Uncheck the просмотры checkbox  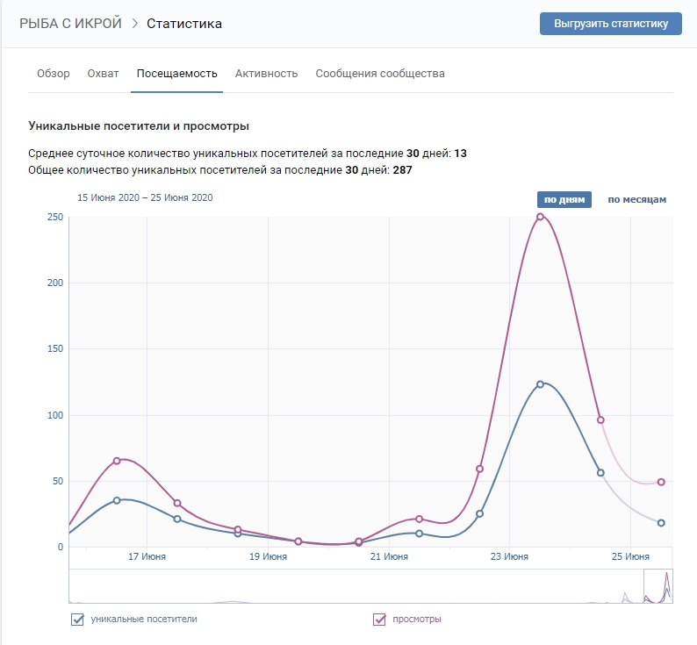click(379, 620)
